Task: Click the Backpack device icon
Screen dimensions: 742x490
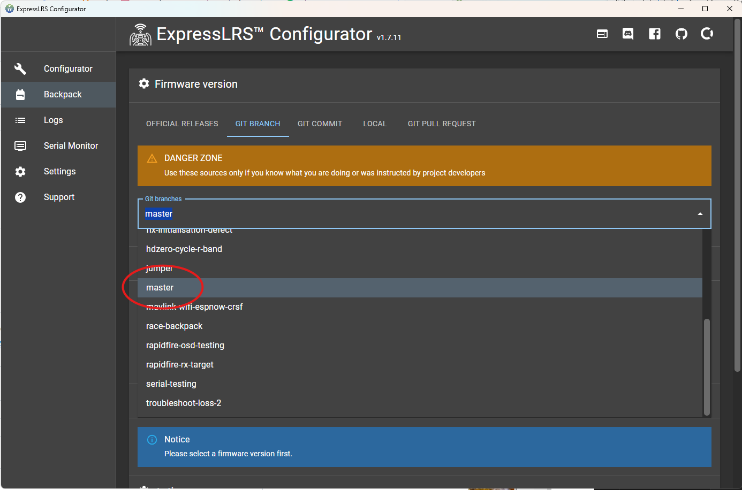Action: (x=20, y=94)
